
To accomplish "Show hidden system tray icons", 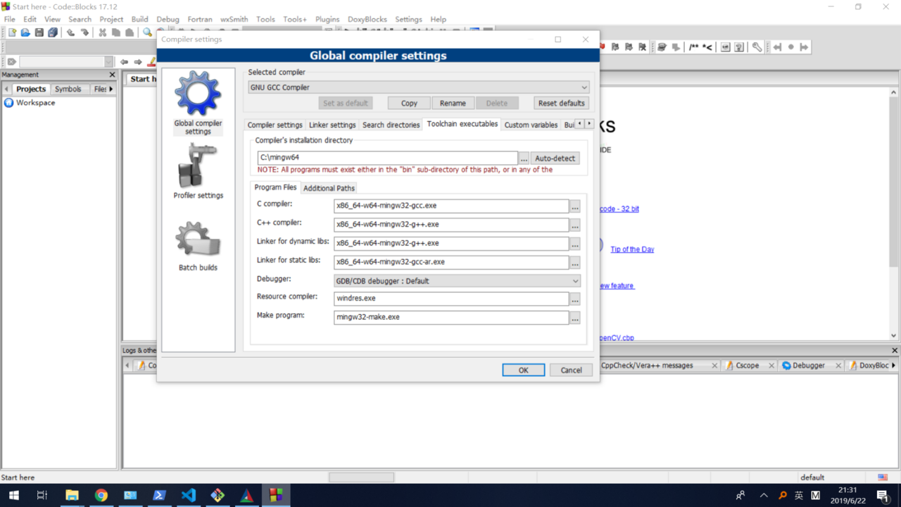I will coord(764,495).
